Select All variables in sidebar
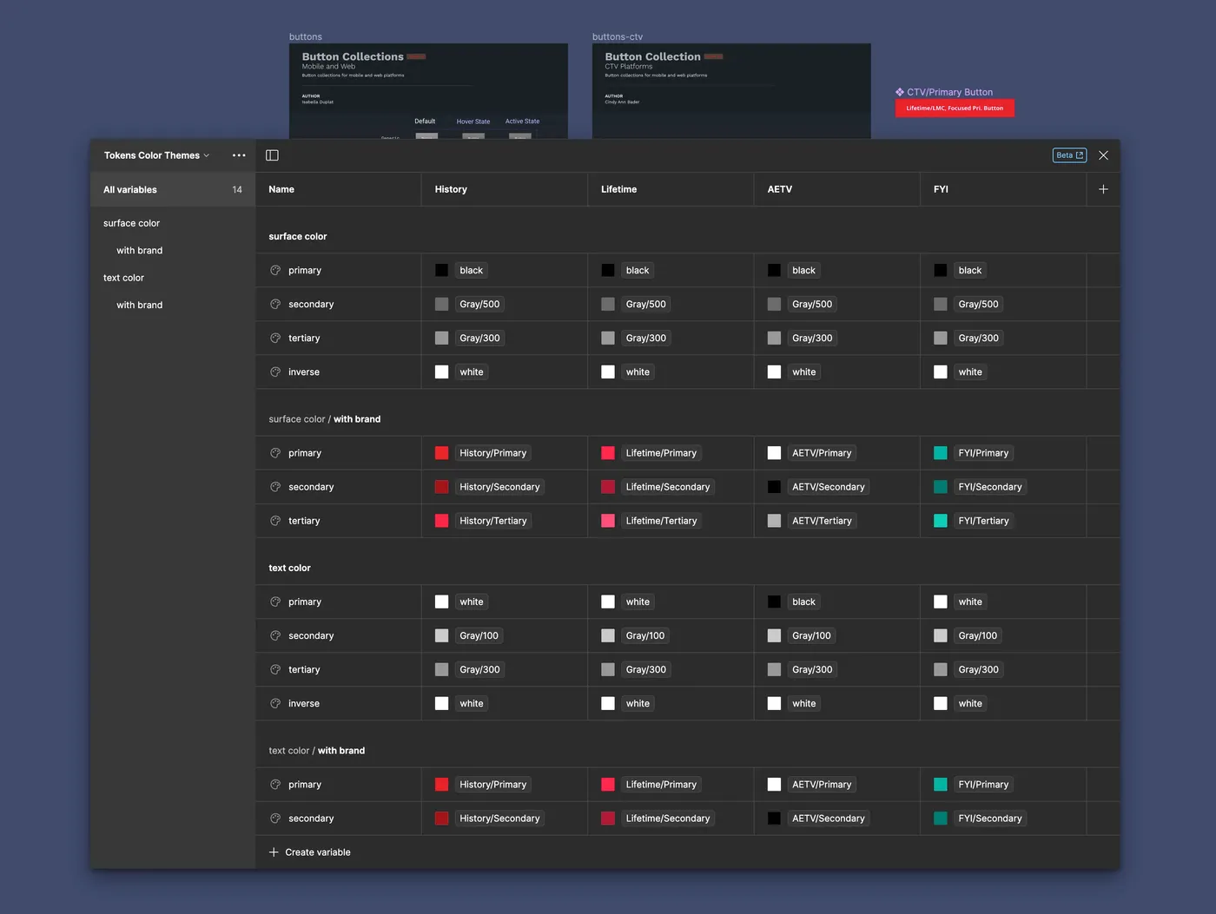The height and width of the screenshot is (914, 1216). point(173,189)
